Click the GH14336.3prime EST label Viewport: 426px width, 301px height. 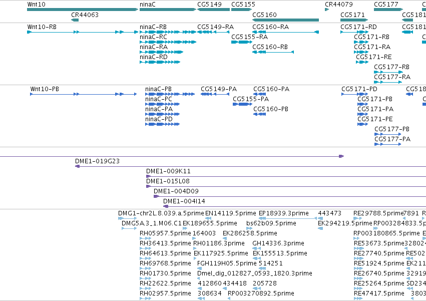pos(278,243)
